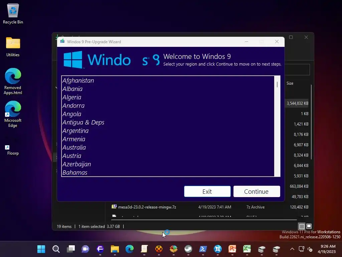
Task: Click the muted volume tray icon
Action: tap(310, 249)
